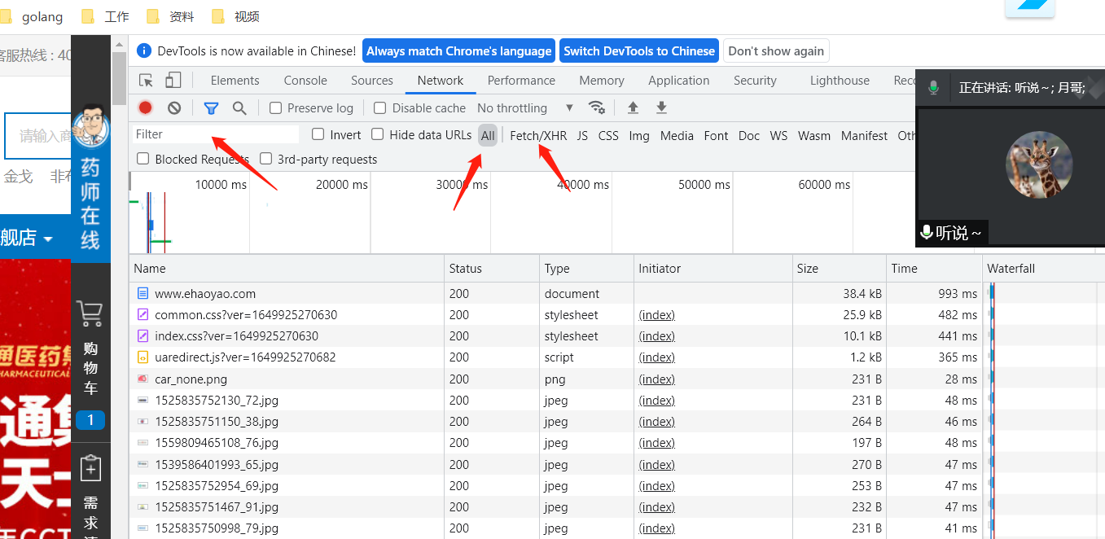This screenshot has height=539, width=1105.
Task: Open the golang bookmark folder
Action: point(31,16)
